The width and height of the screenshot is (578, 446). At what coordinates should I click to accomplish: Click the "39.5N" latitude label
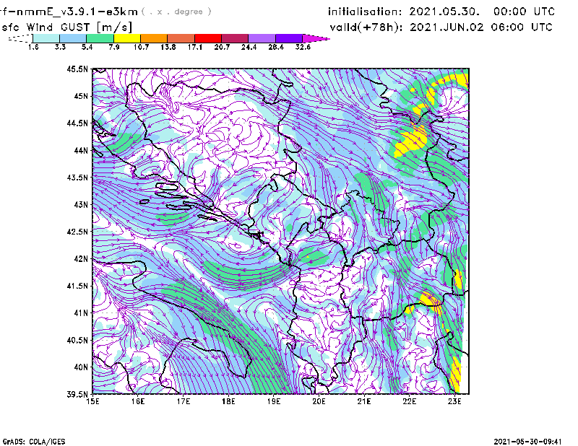[77, 394]
